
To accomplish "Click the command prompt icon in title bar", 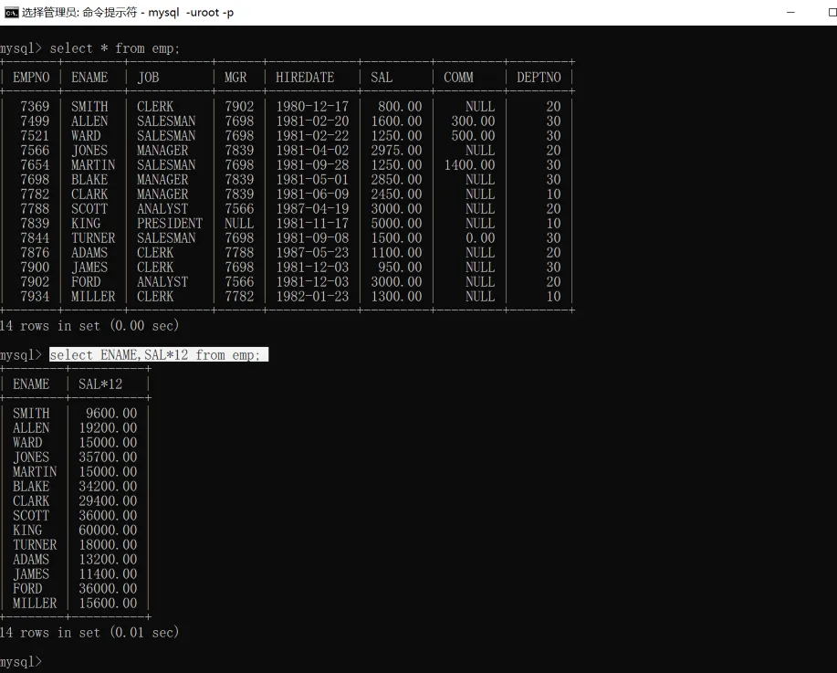I will pyautogui.click(x=11, y=13).
